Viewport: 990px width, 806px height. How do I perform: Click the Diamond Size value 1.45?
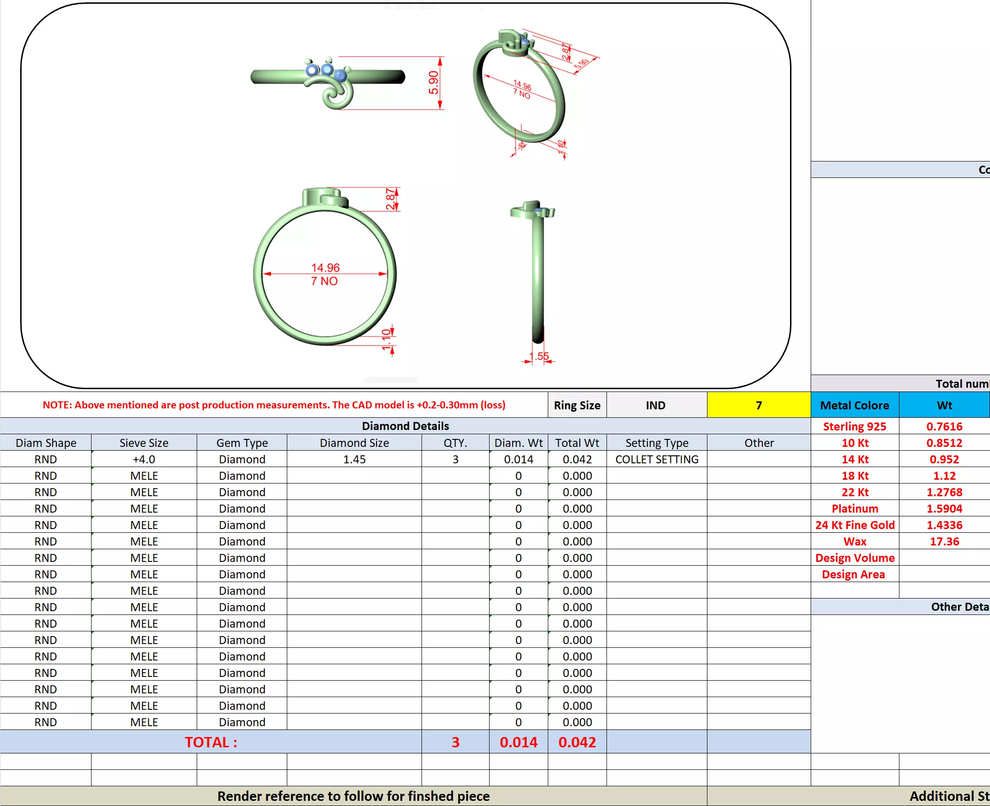[354, 459]
